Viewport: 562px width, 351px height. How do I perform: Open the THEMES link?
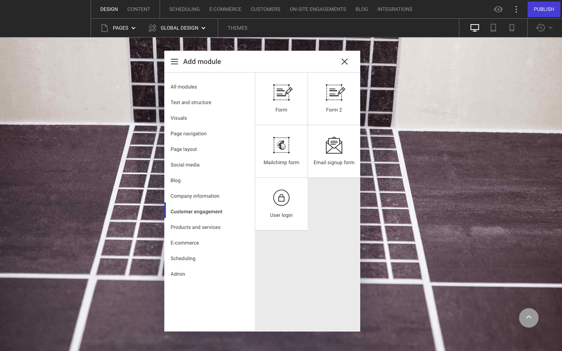237,28
